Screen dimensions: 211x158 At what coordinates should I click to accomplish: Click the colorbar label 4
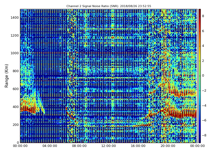pyautogui.click(x=203, y=46)
